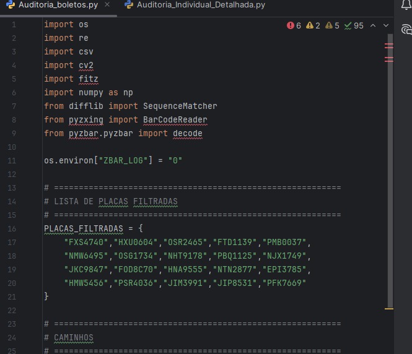
Task: Click line number 11 in the gutter
Action: 13,160
